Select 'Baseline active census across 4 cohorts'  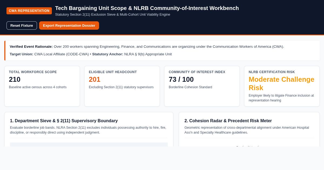(38, 87)
